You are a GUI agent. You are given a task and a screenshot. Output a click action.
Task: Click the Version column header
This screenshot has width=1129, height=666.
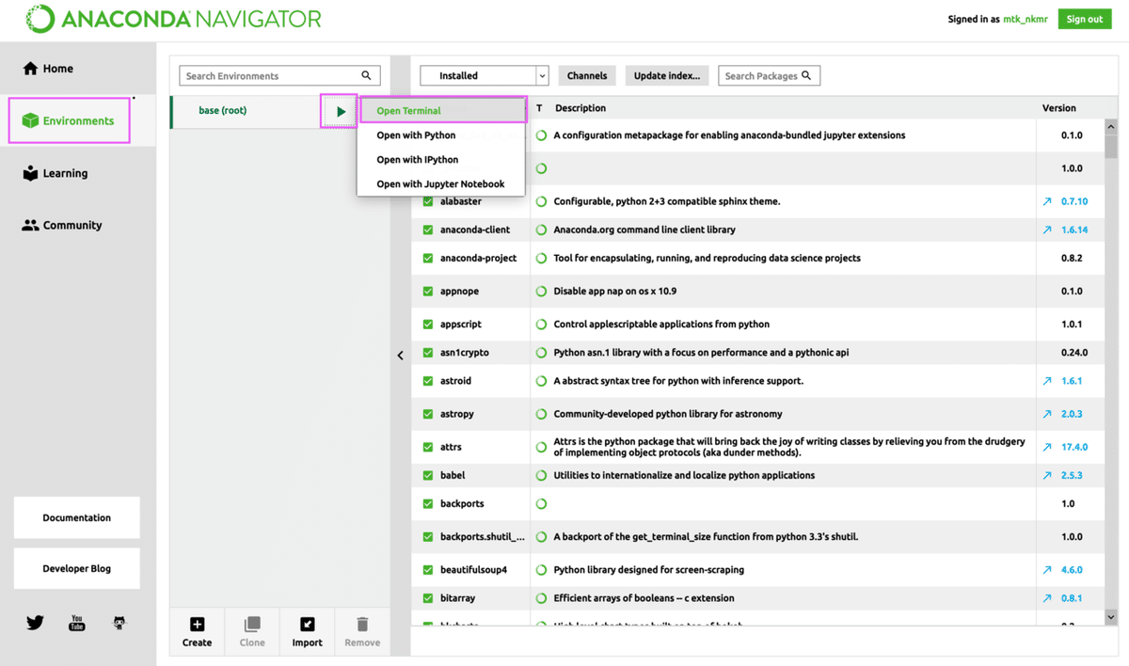(x=1059, y=108)
